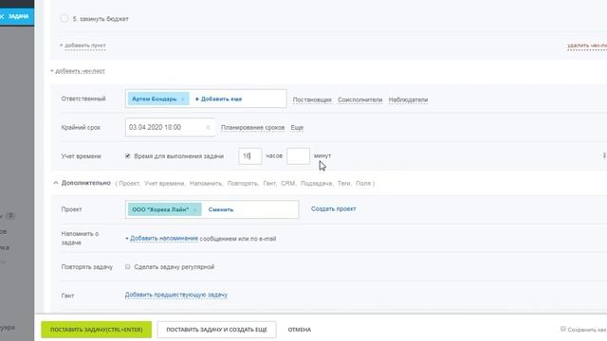Focus the hours field showing 16
607x341 pixels.
click(x=250, y=155)
